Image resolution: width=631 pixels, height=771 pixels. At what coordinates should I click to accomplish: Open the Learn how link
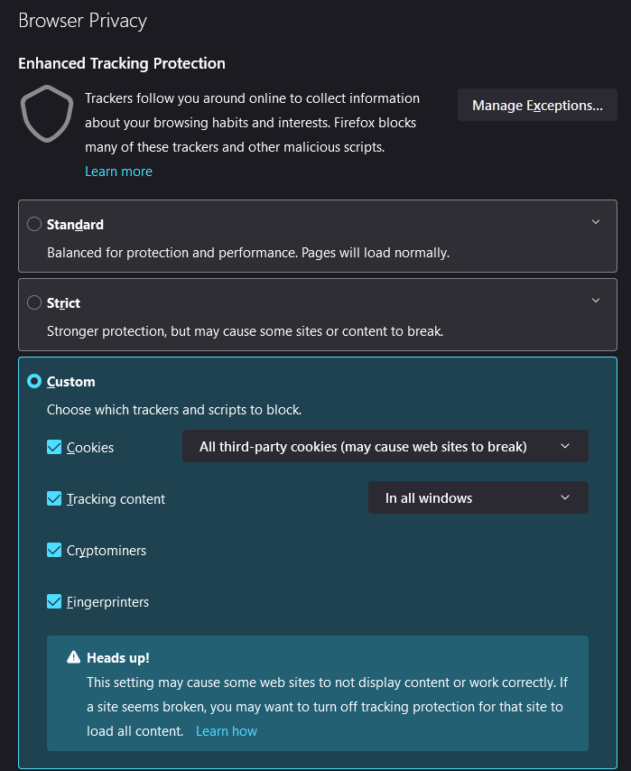[227, 731]
